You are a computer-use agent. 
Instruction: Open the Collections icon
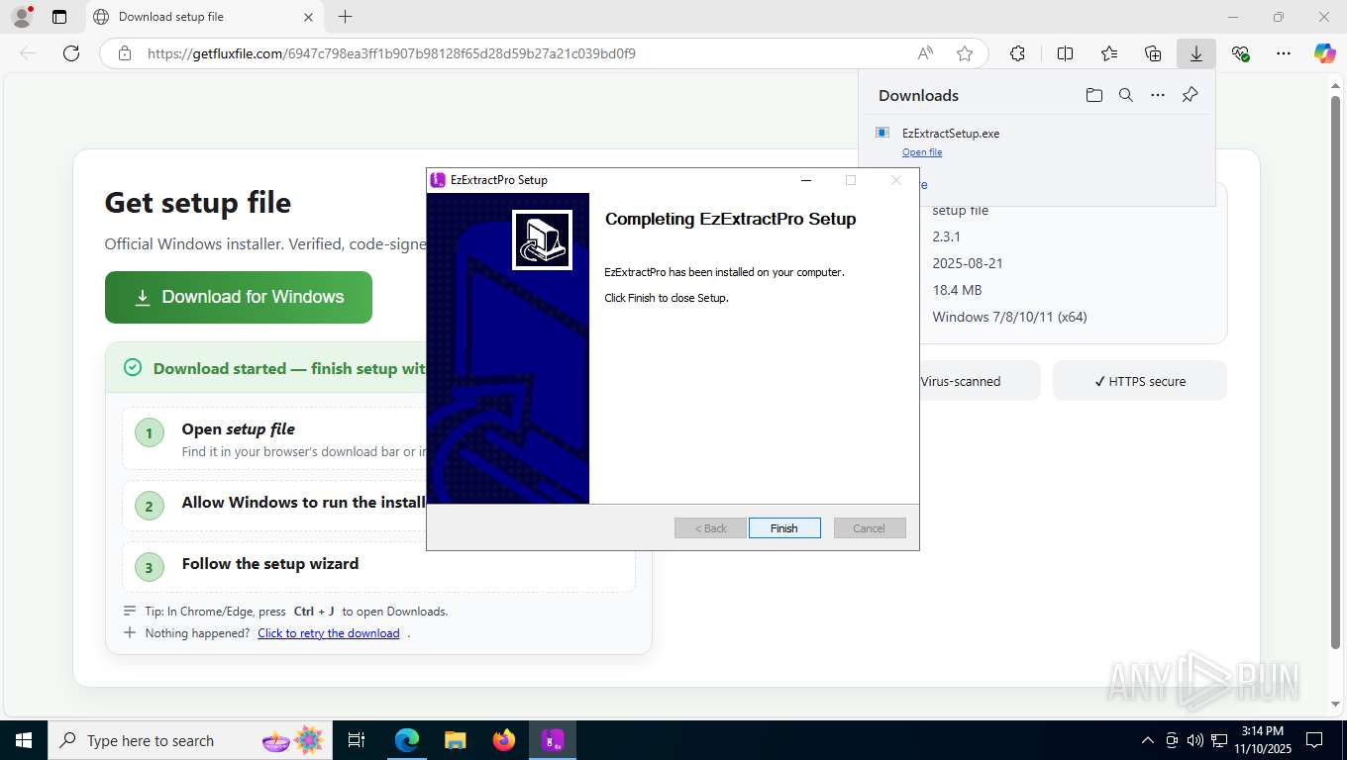pos(1153,53)
